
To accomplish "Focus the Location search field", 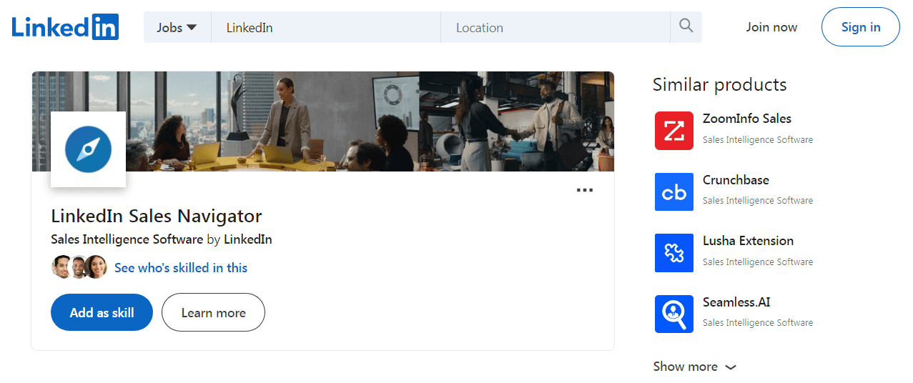I will (x=556, y=27).
